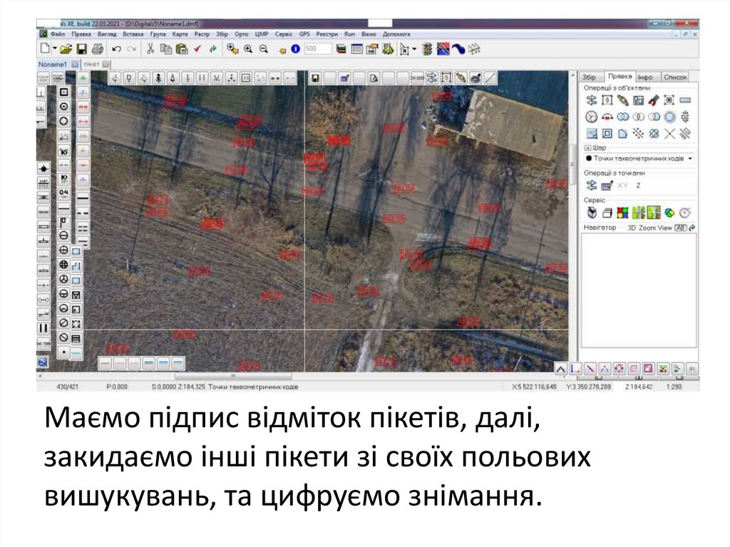Open the Растр menu
Screen dimensions: 730x547
click(x=202, y=34)
